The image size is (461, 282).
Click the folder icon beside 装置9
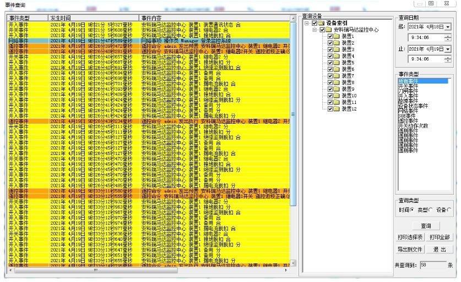click(337, 89)
